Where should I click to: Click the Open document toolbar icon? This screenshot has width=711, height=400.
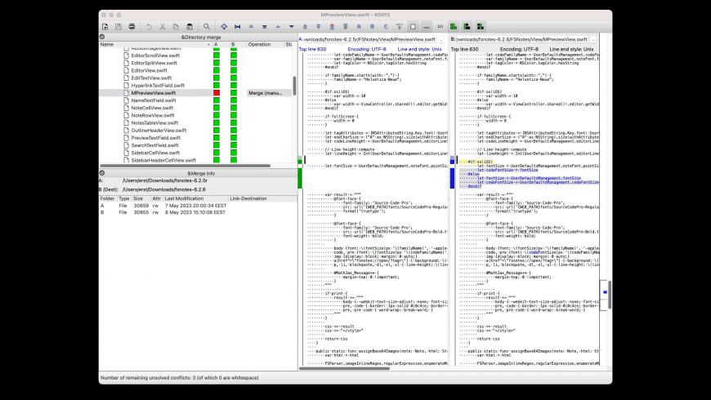point(105,27)
